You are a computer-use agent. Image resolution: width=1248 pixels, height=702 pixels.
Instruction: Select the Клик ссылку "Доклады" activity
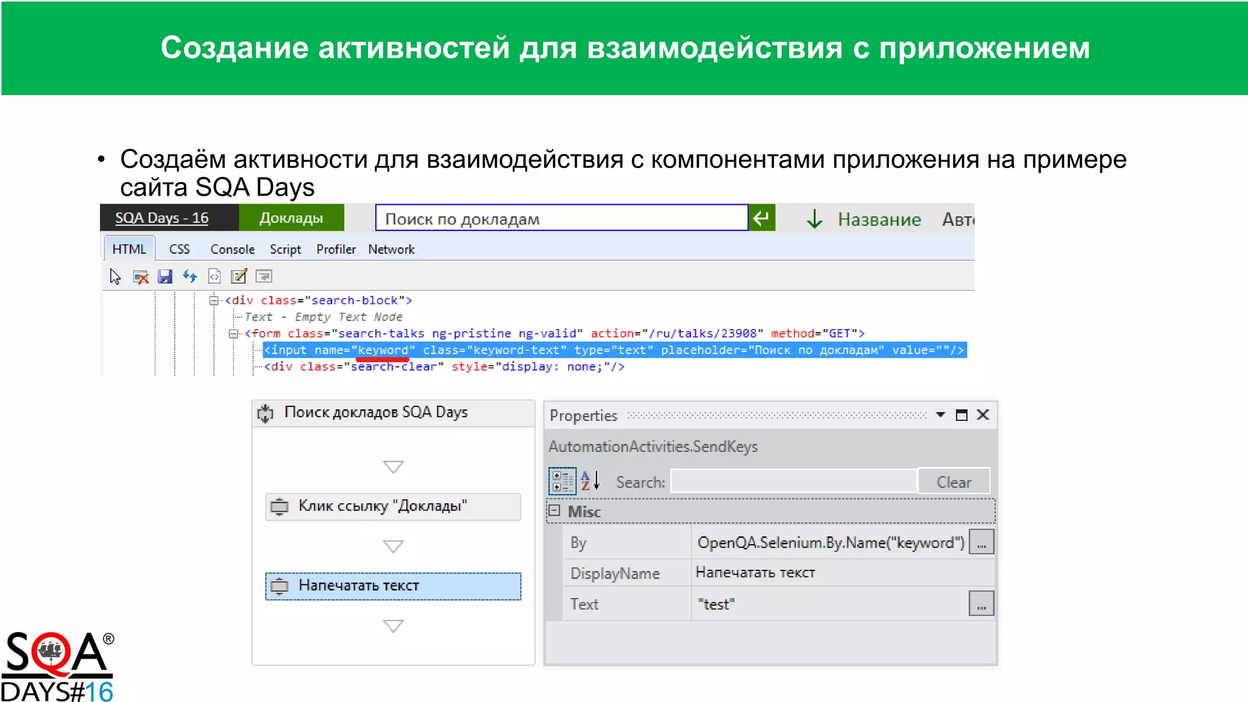[393, 507]
